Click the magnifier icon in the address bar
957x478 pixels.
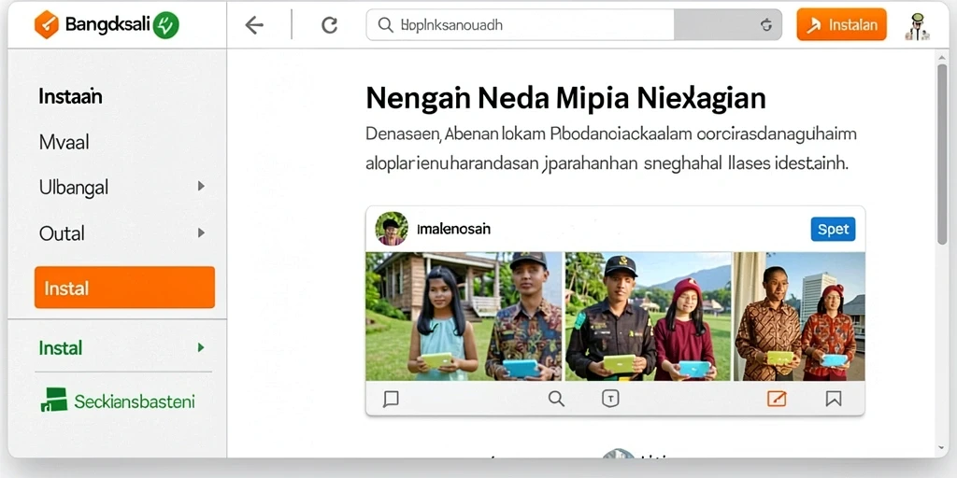pos(385,25)
